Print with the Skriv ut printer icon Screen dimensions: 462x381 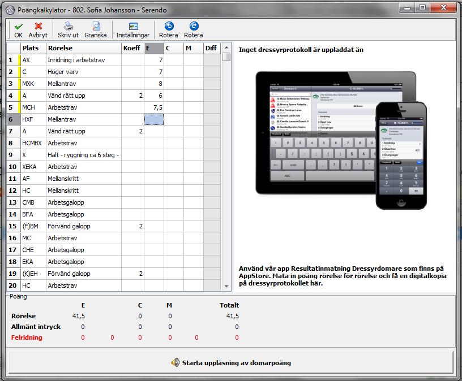pos(68,30)
